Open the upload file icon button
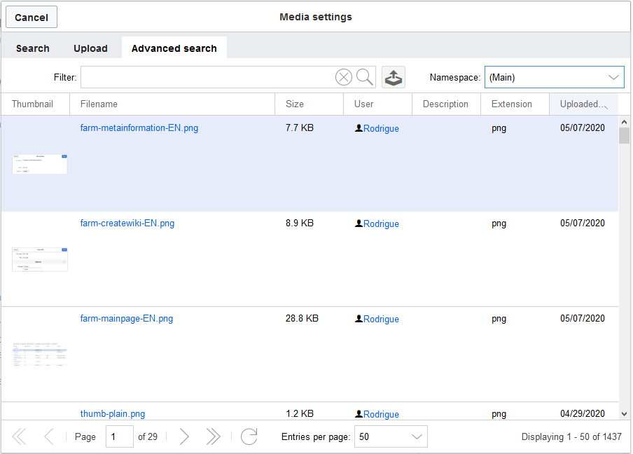The image size is (633, 454). pyautogui.click(x=394, y=77)
